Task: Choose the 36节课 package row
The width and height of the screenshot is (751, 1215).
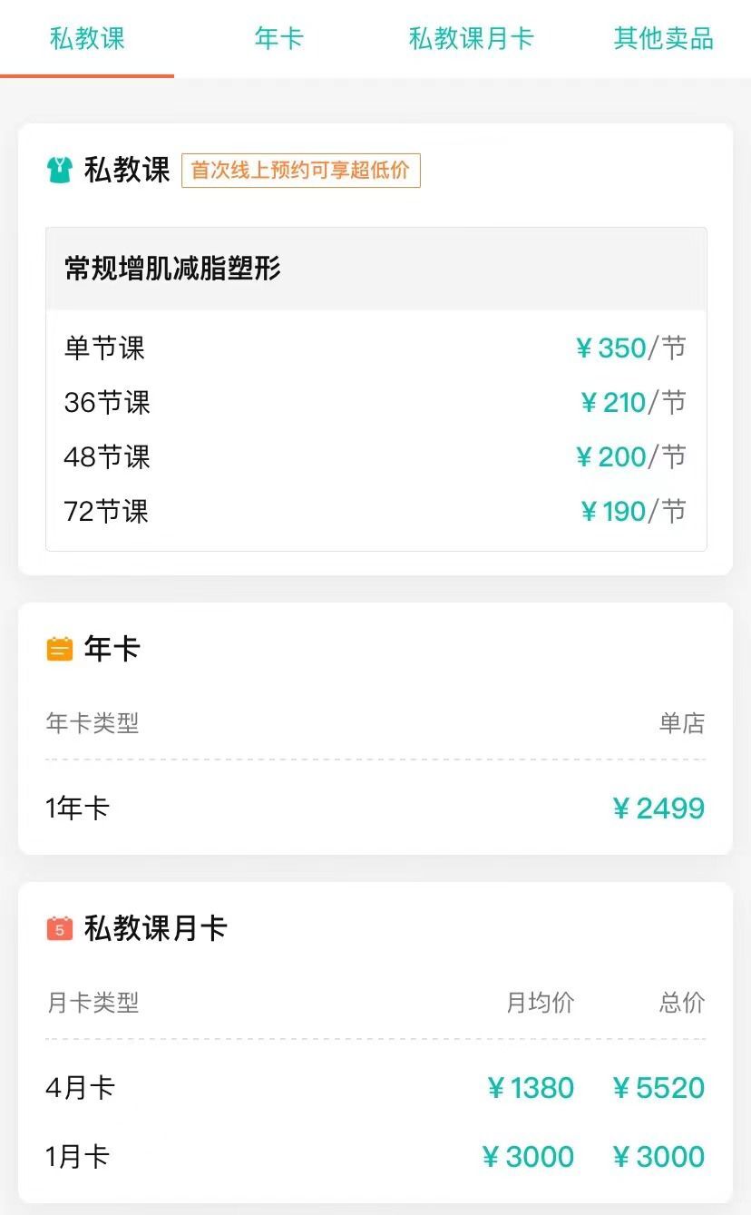Action: tap(375, 402)
